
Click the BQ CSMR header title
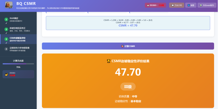[26, 4]
